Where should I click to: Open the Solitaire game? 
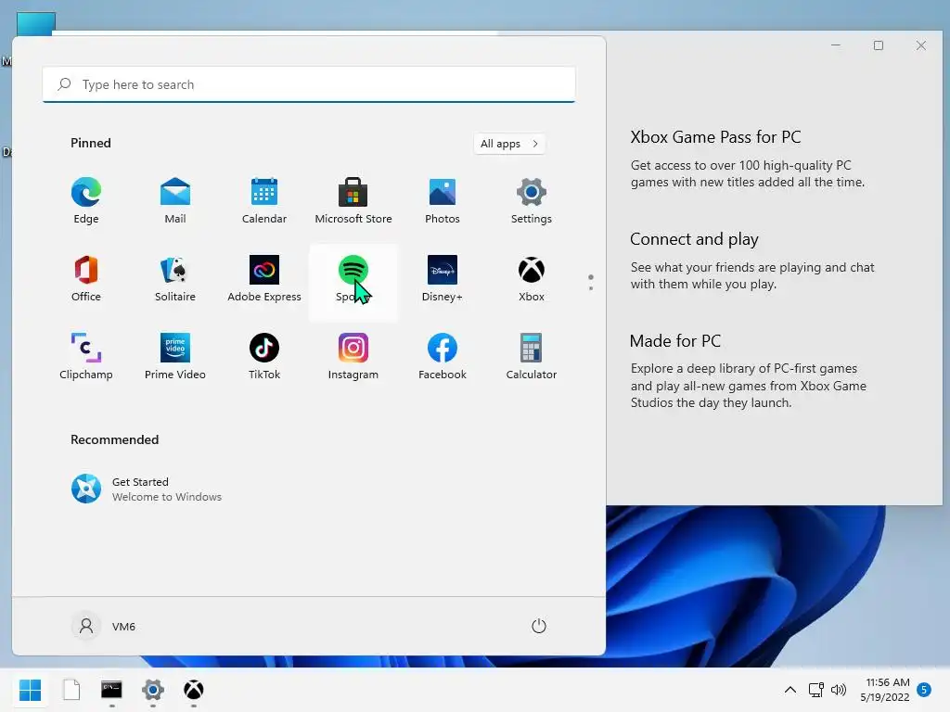[175, 280]
